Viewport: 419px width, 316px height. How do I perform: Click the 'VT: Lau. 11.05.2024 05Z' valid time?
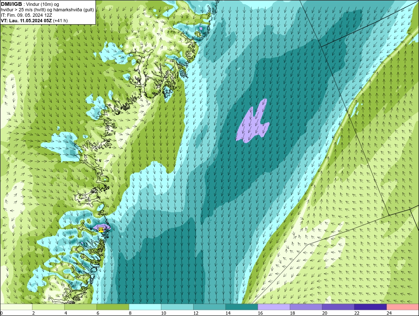(26, 21)
